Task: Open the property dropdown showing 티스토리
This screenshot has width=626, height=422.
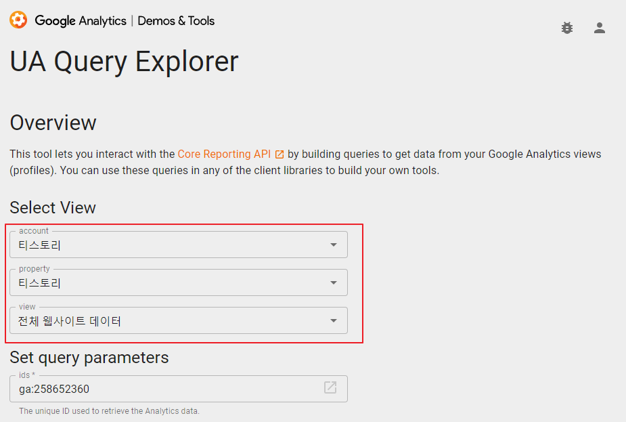Action: point(179,282)
